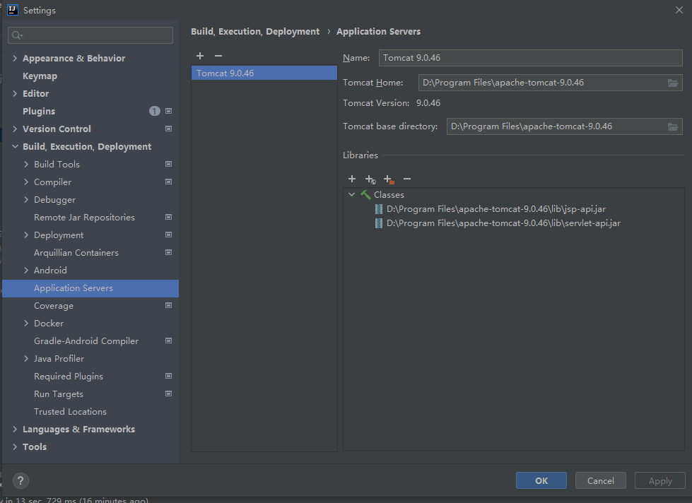Screen dimensions: 692x503
Task: Click the Plugins project-level settings icon
Action: pyautogui.click(x=168, y=111)
